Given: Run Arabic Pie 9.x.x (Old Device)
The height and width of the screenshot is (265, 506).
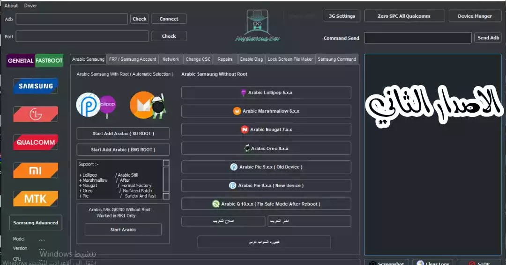Looking at the screenshot, I should [266, 167].
